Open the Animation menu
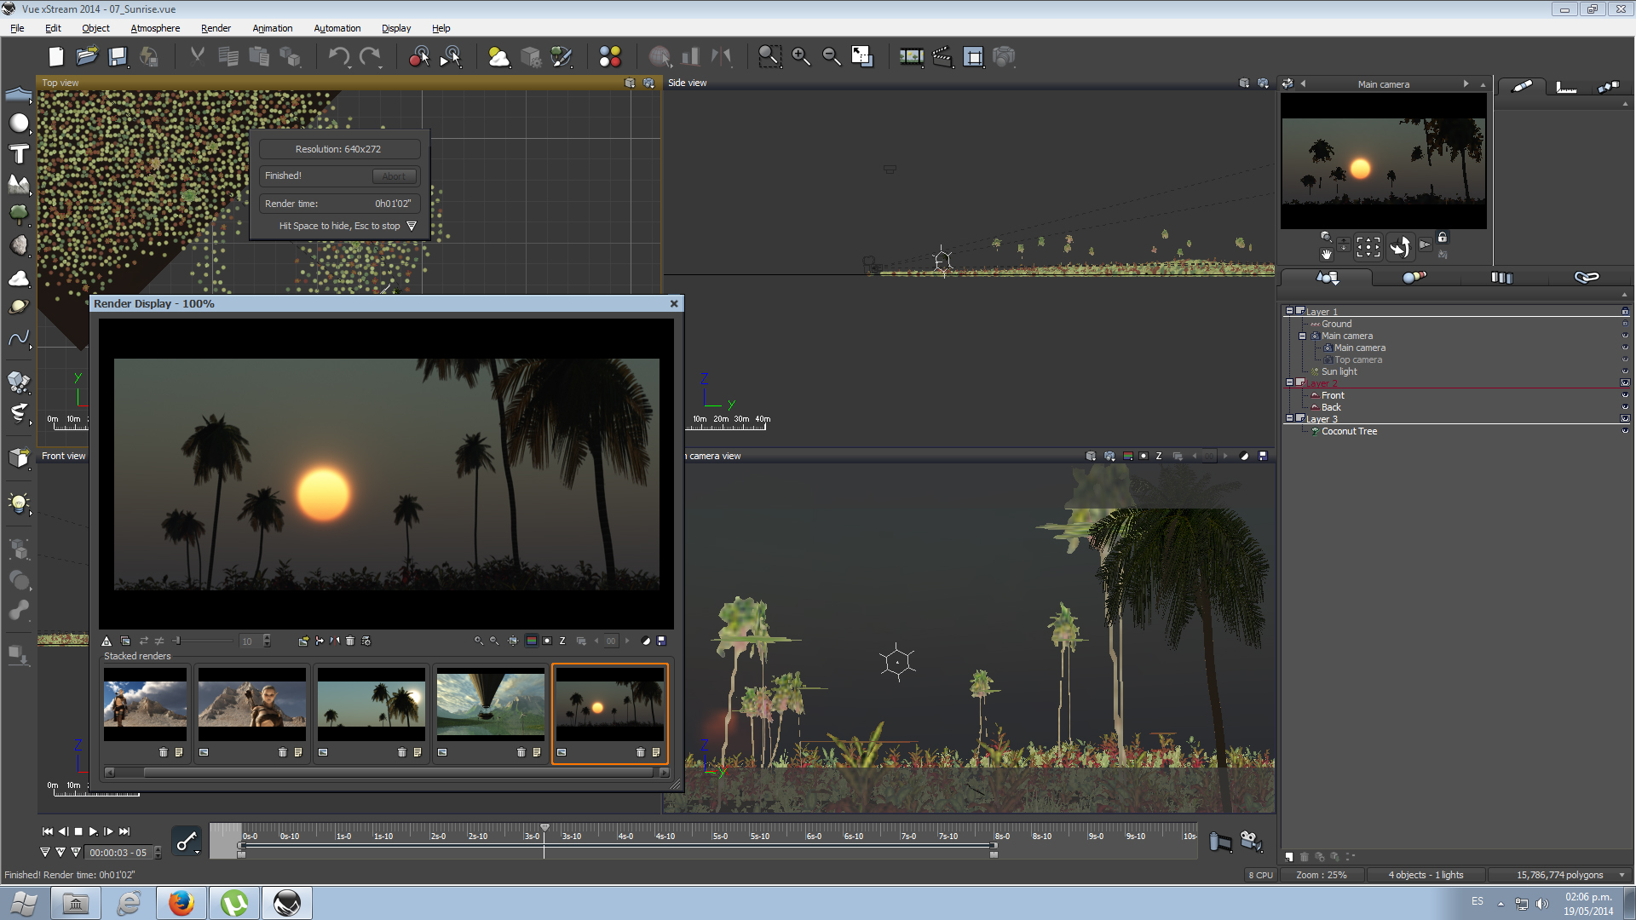 [272, 28]
